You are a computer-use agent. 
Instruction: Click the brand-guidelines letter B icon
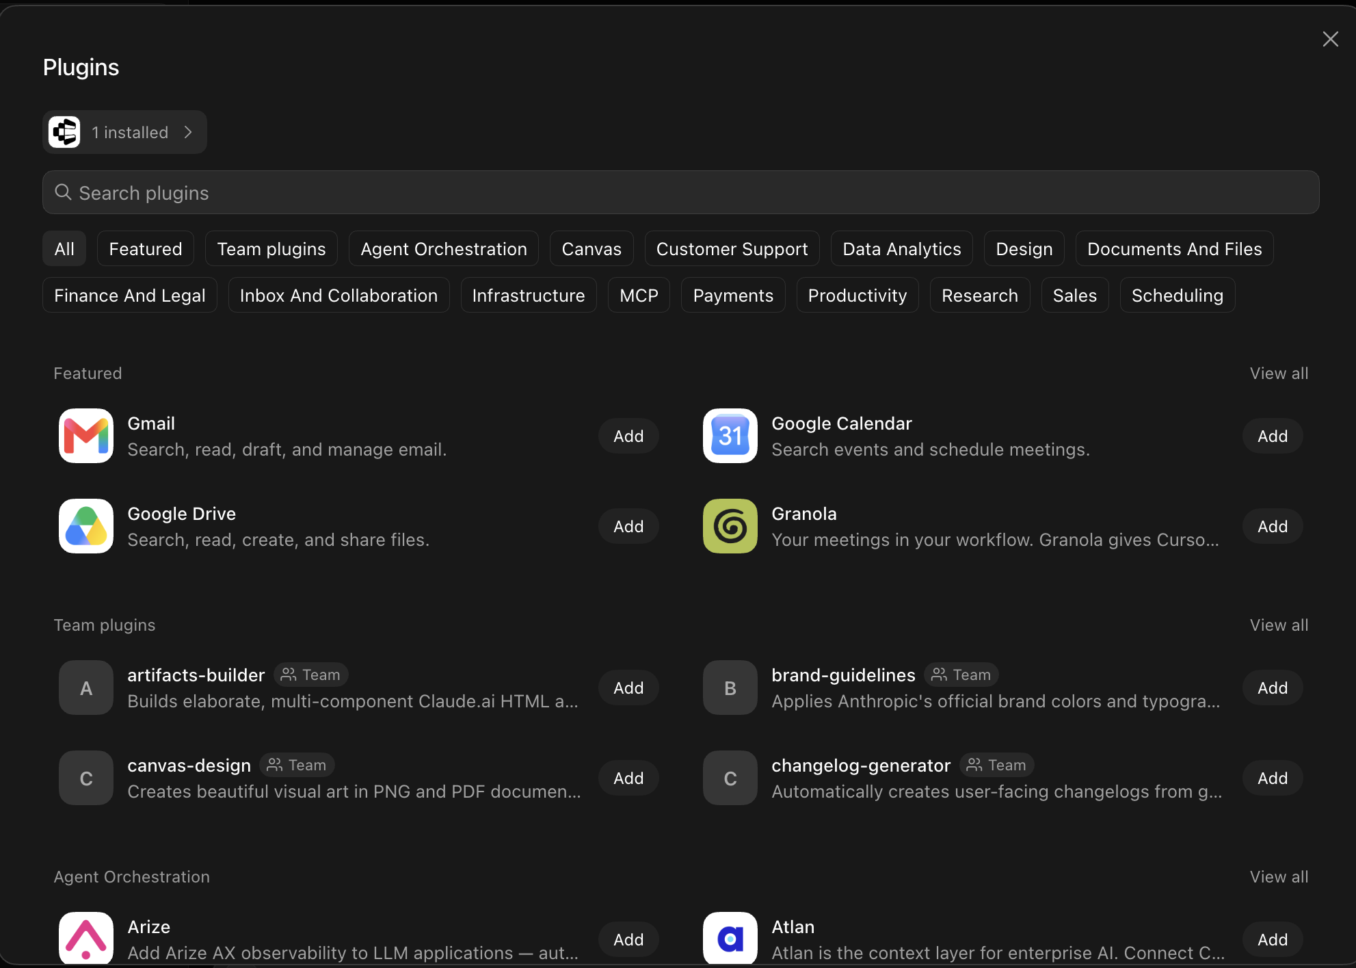pos(730,688)
